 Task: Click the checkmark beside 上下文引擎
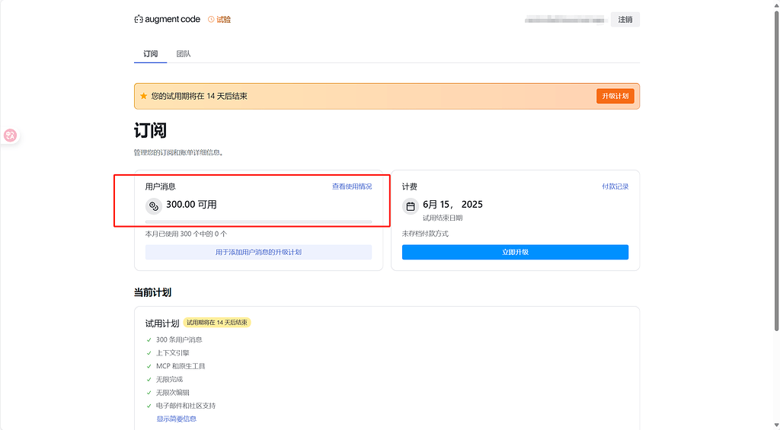149,353
